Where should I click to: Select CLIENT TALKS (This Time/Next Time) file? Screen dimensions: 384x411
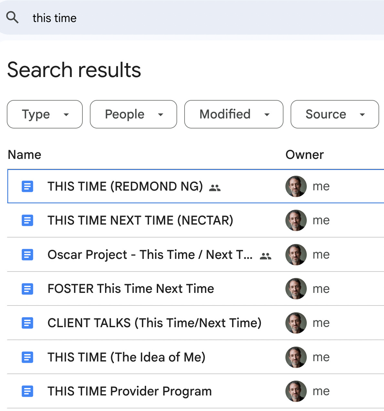tap(155, 323)
